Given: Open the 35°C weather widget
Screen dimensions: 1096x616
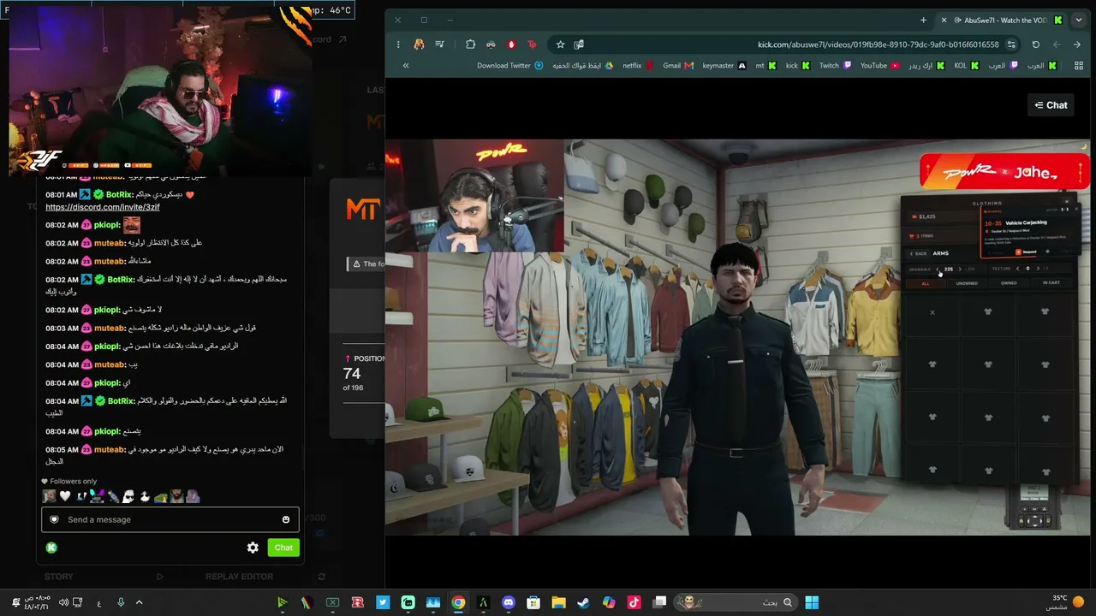Looking at the screenshot, I should pyautogui.click(x=1064, y=602).
